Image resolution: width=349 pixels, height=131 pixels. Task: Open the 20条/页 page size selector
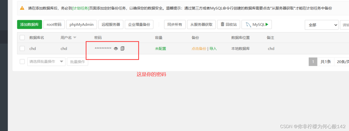point(342,62)
